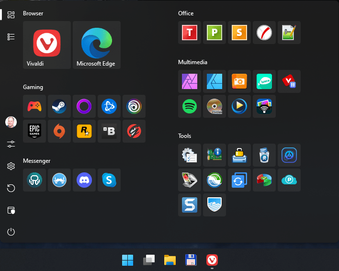The width and height of the screenshot is (339, 271).
Task: Launch the Battle.net app
Action: pyautogui.click(x=109, y=106)
